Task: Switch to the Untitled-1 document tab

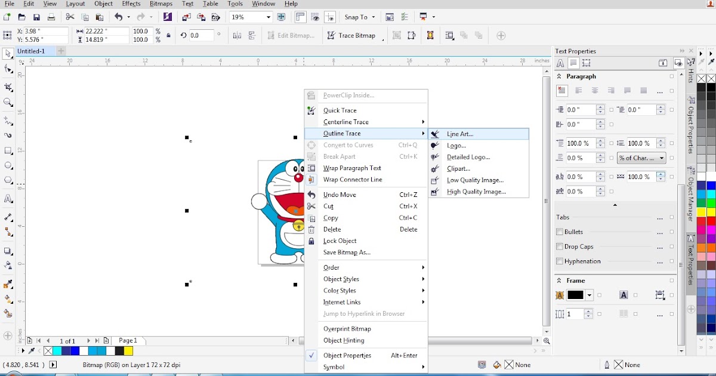Action: pyautogui.click(x=31, y=51)
